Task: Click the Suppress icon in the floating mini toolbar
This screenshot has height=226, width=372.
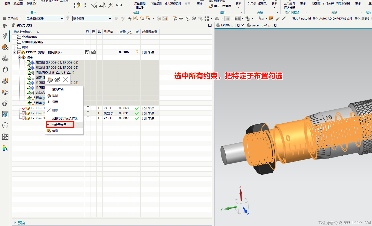Action: click(50, 80)
